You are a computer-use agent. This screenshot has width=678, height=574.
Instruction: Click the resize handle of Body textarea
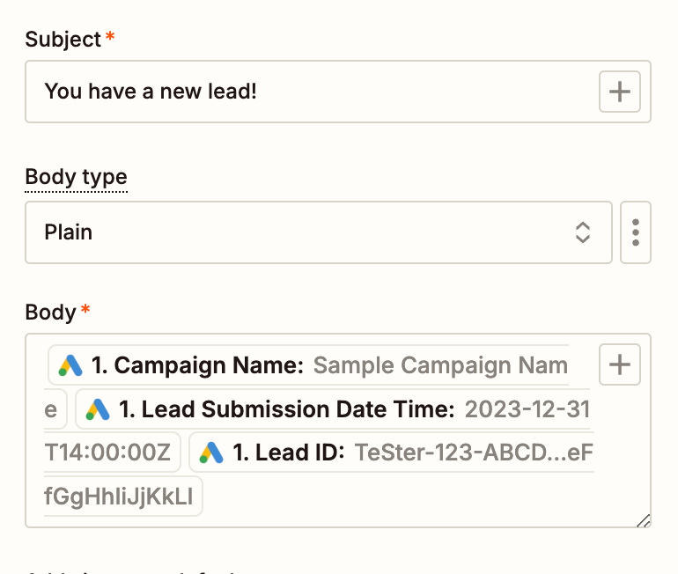[x=643, y=520]
